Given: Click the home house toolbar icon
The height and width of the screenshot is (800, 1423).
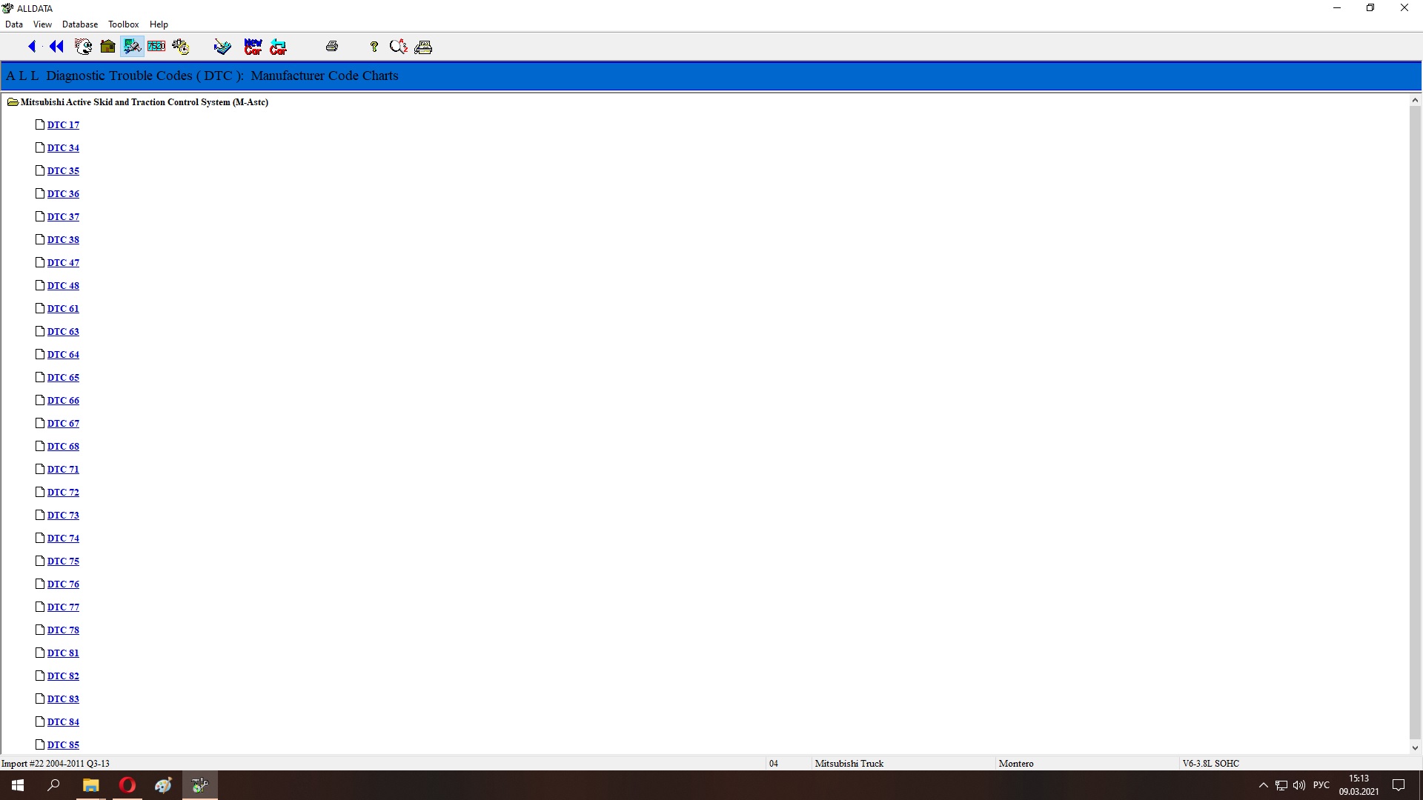Looking at the screenshot, I should (x=107, y=47).
